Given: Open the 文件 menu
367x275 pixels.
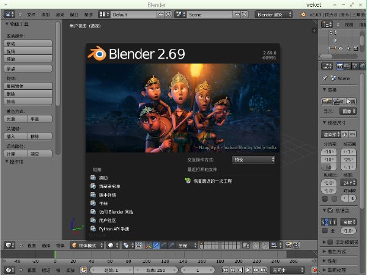Looking at the screenshot, I should [x=31, y=15].
